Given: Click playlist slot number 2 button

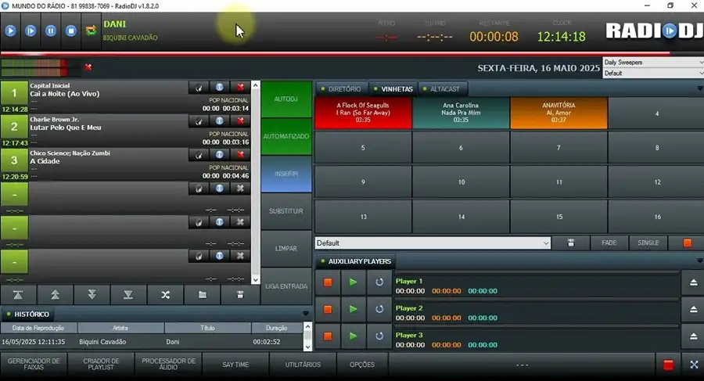Looking at the screenshot, I should tap(14, 127).
